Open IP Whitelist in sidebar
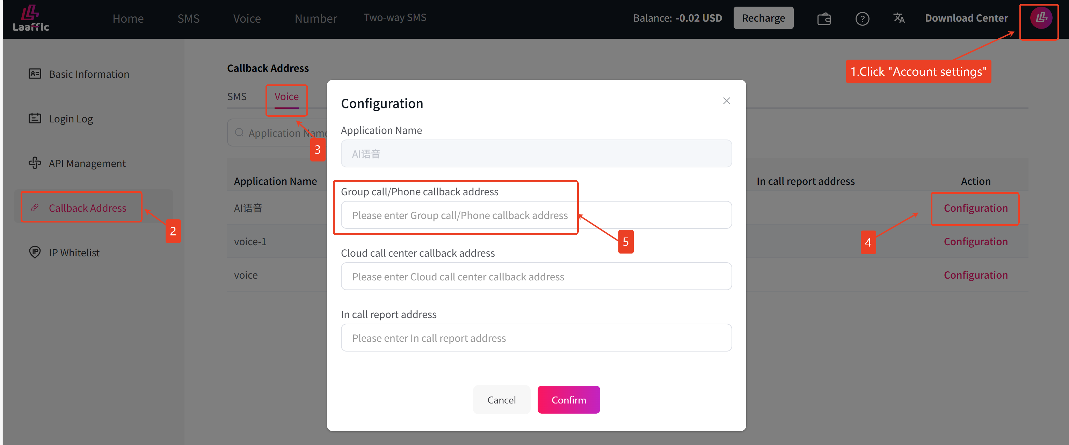 coord(74,252)
